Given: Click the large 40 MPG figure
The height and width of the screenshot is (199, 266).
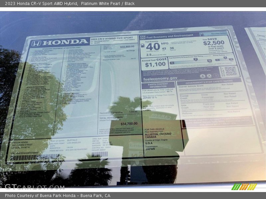Looking at the screenshot, I should 153,46.
